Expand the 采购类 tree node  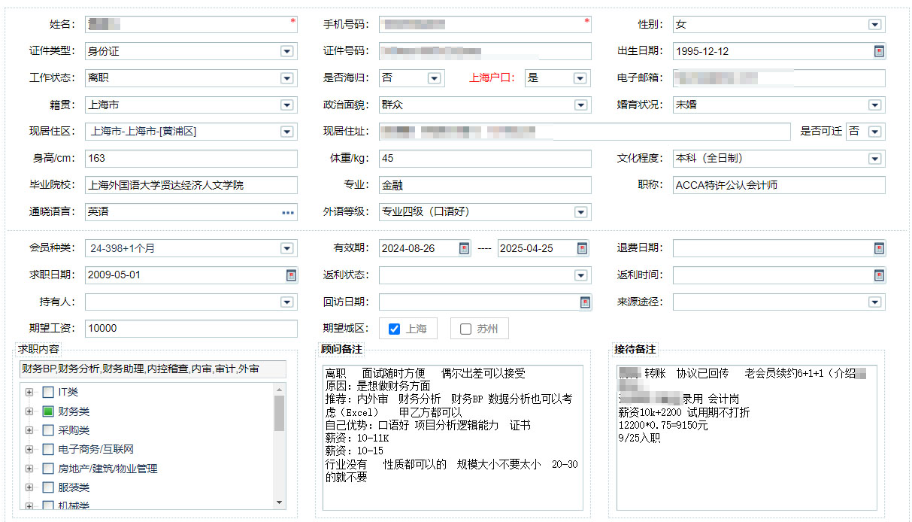(x=29, y=430)
